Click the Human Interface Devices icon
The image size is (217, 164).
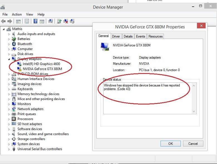[14, 79]
